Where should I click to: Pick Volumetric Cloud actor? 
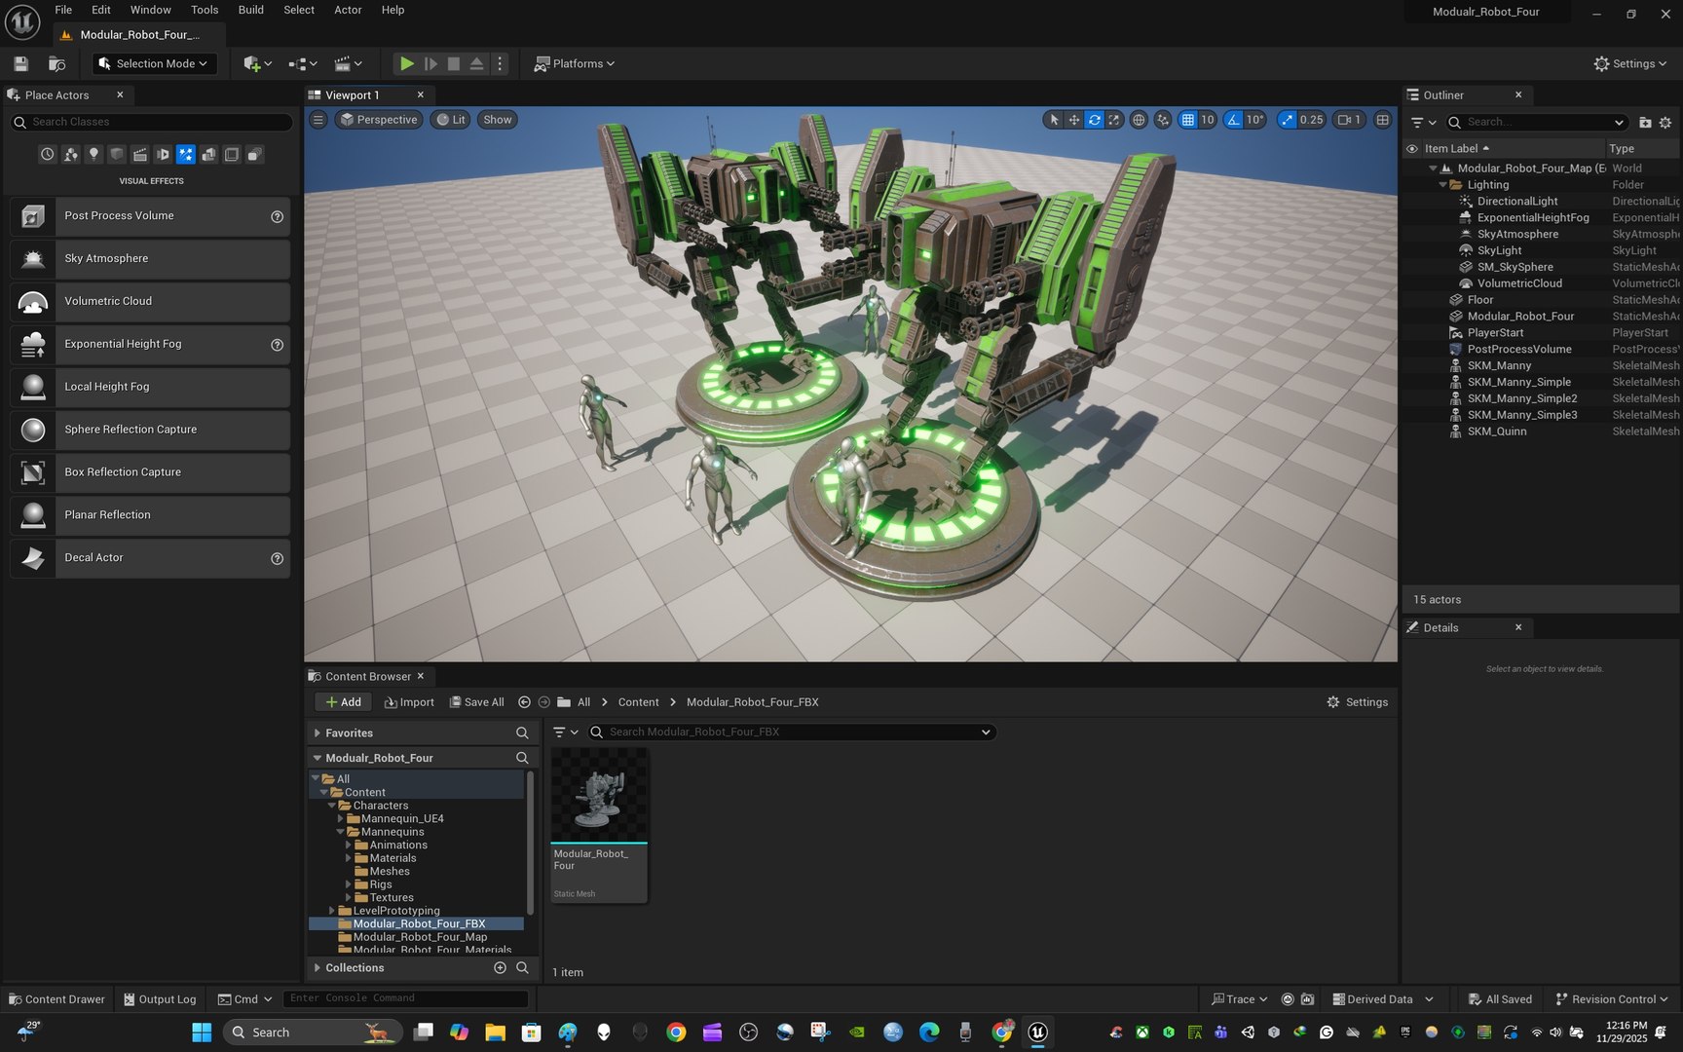[151, 302]
